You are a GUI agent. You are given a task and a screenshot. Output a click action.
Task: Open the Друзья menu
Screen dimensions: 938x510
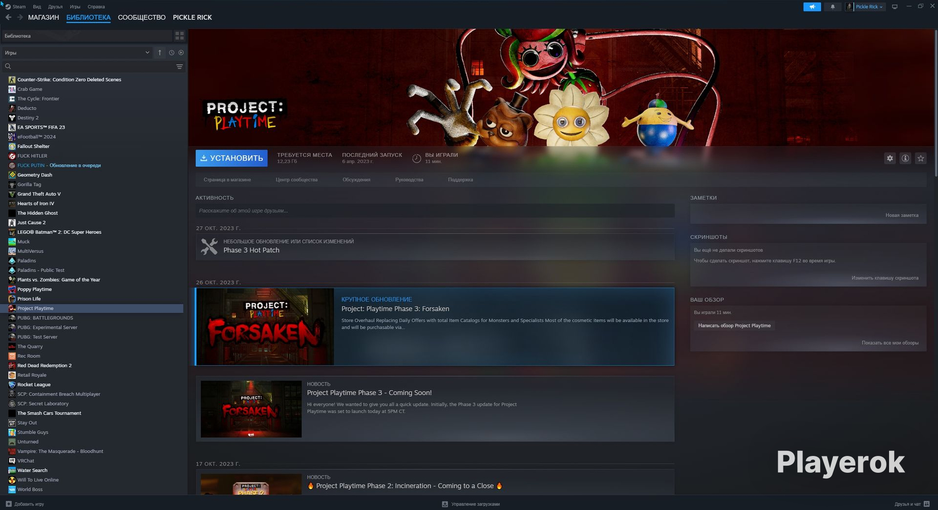tap(55, 7)
